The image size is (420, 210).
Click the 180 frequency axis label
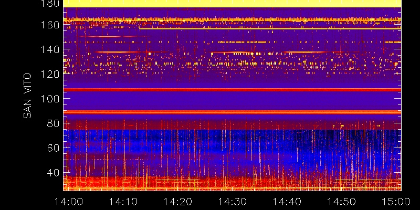[50, 4]
